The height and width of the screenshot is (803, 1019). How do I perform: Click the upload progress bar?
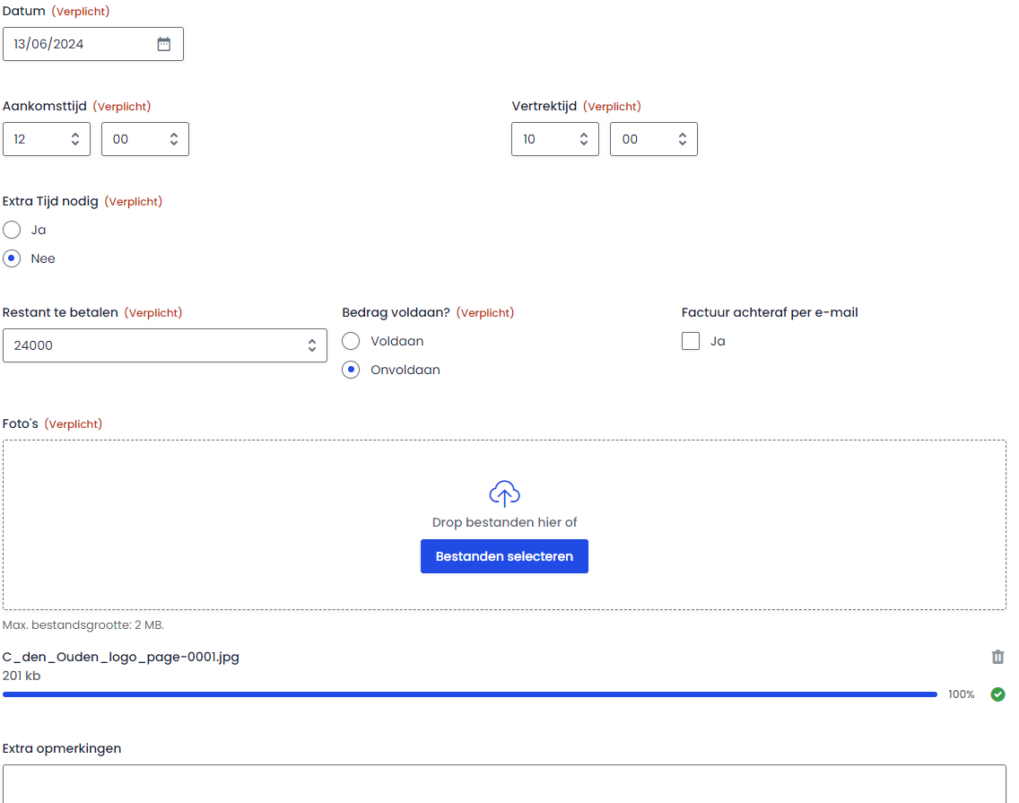tap(469, 694)
